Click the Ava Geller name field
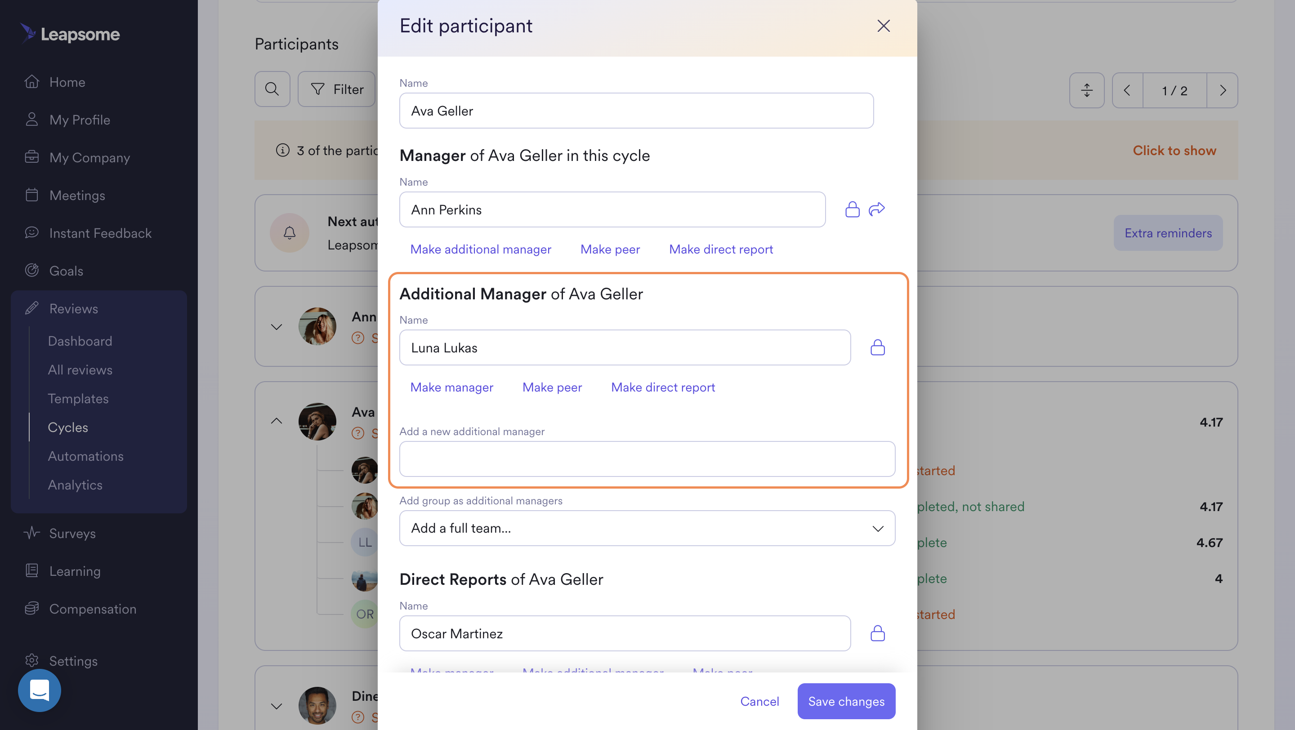 pos(636,111)
